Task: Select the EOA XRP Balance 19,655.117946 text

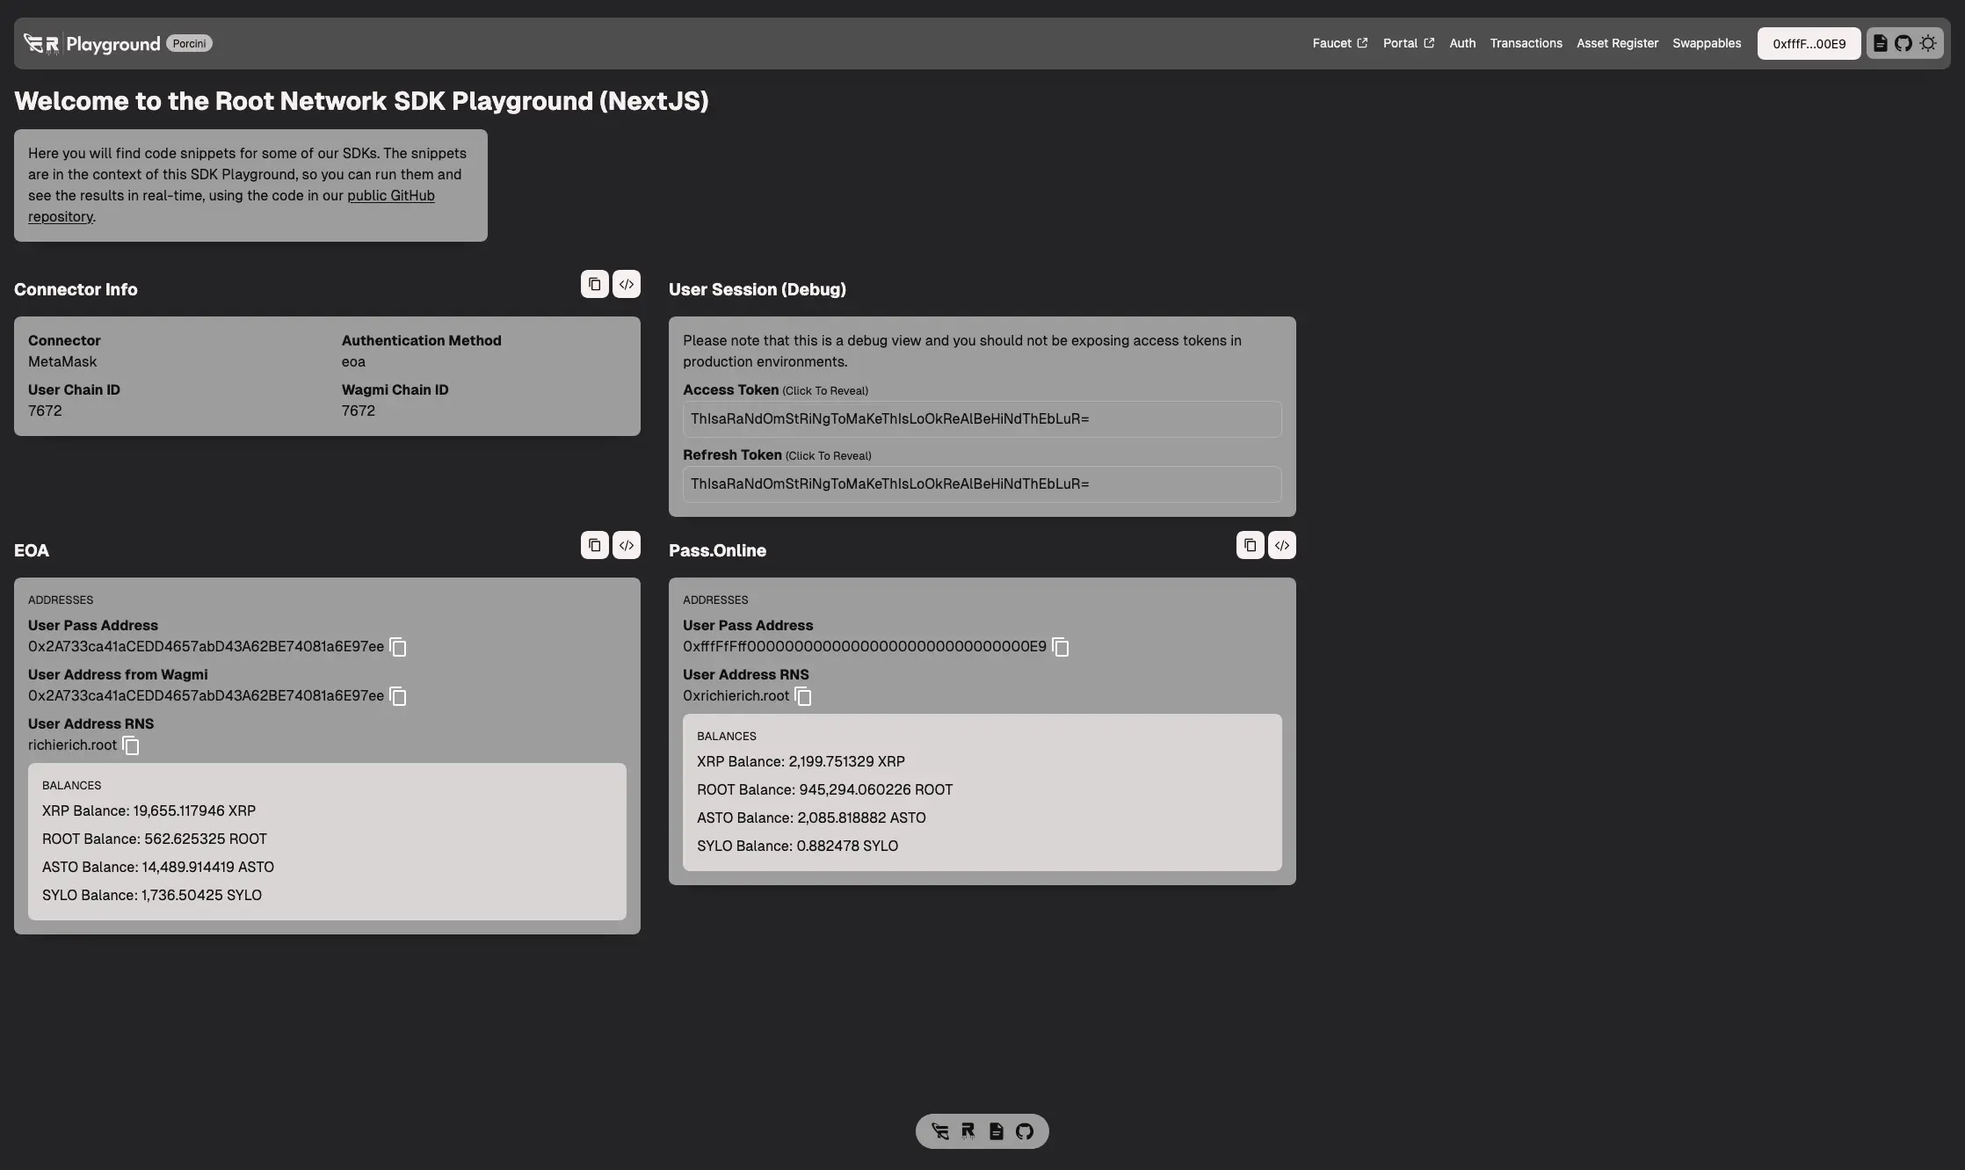Action: (x=149, y=810)
